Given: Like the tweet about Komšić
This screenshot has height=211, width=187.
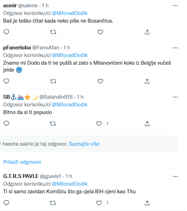Looking at the screenshot, I should pyautogui.click(x=99, y=203).
